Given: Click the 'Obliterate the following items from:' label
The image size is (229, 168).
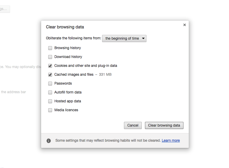Looking at the screenshot, I should tap(73, 38).
